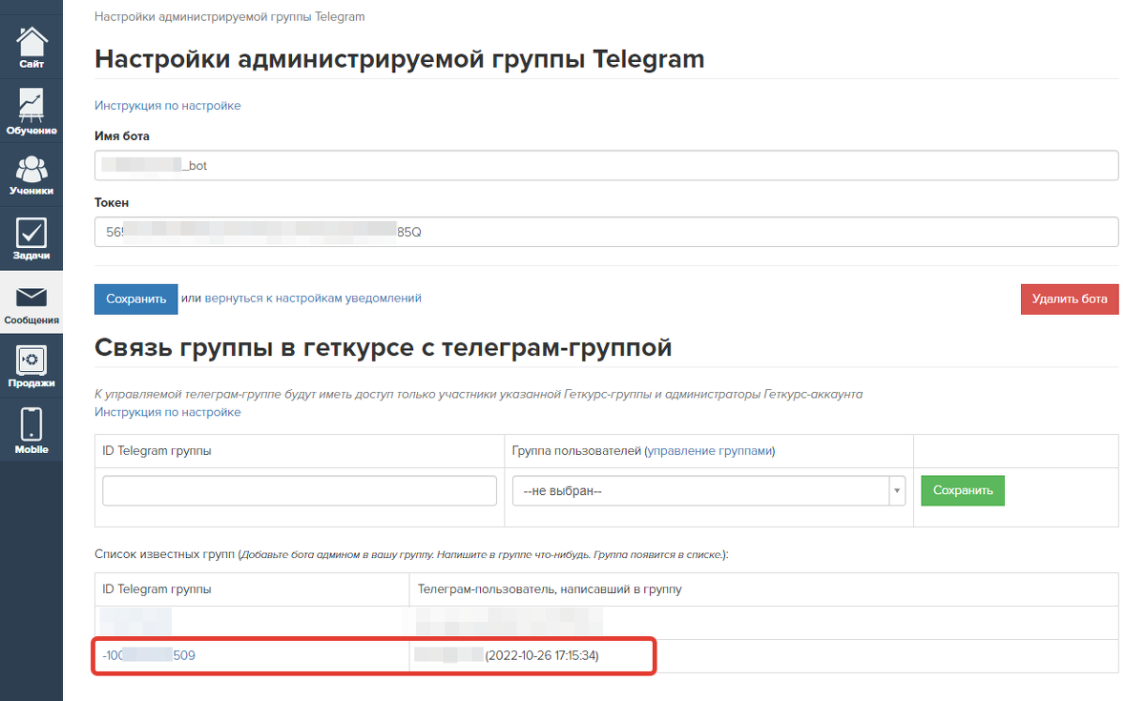
Task: Focus the Имя бота input field
Action: coord(607,165)
